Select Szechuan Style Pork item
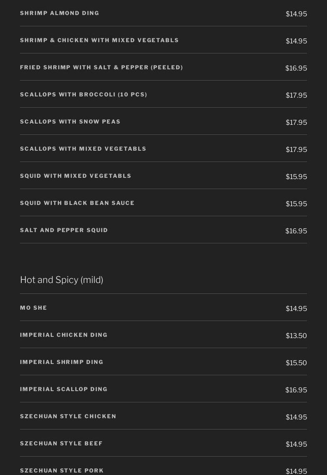 [x=62, y=470]
